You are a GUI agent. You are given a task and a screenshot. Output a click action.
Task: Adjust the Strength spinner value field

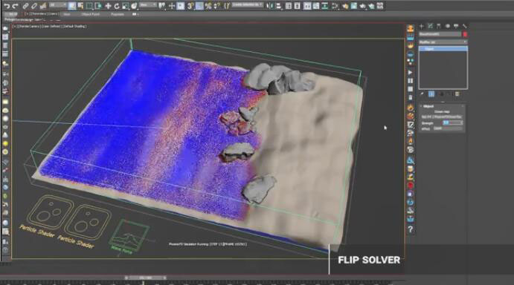452,123
